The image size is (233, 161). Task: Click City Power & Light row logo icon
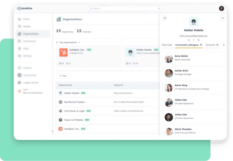(60, 111)
